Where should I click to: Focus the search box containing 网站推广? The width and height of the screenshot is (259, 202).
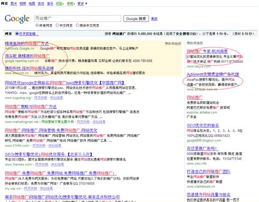pos(78,19)
